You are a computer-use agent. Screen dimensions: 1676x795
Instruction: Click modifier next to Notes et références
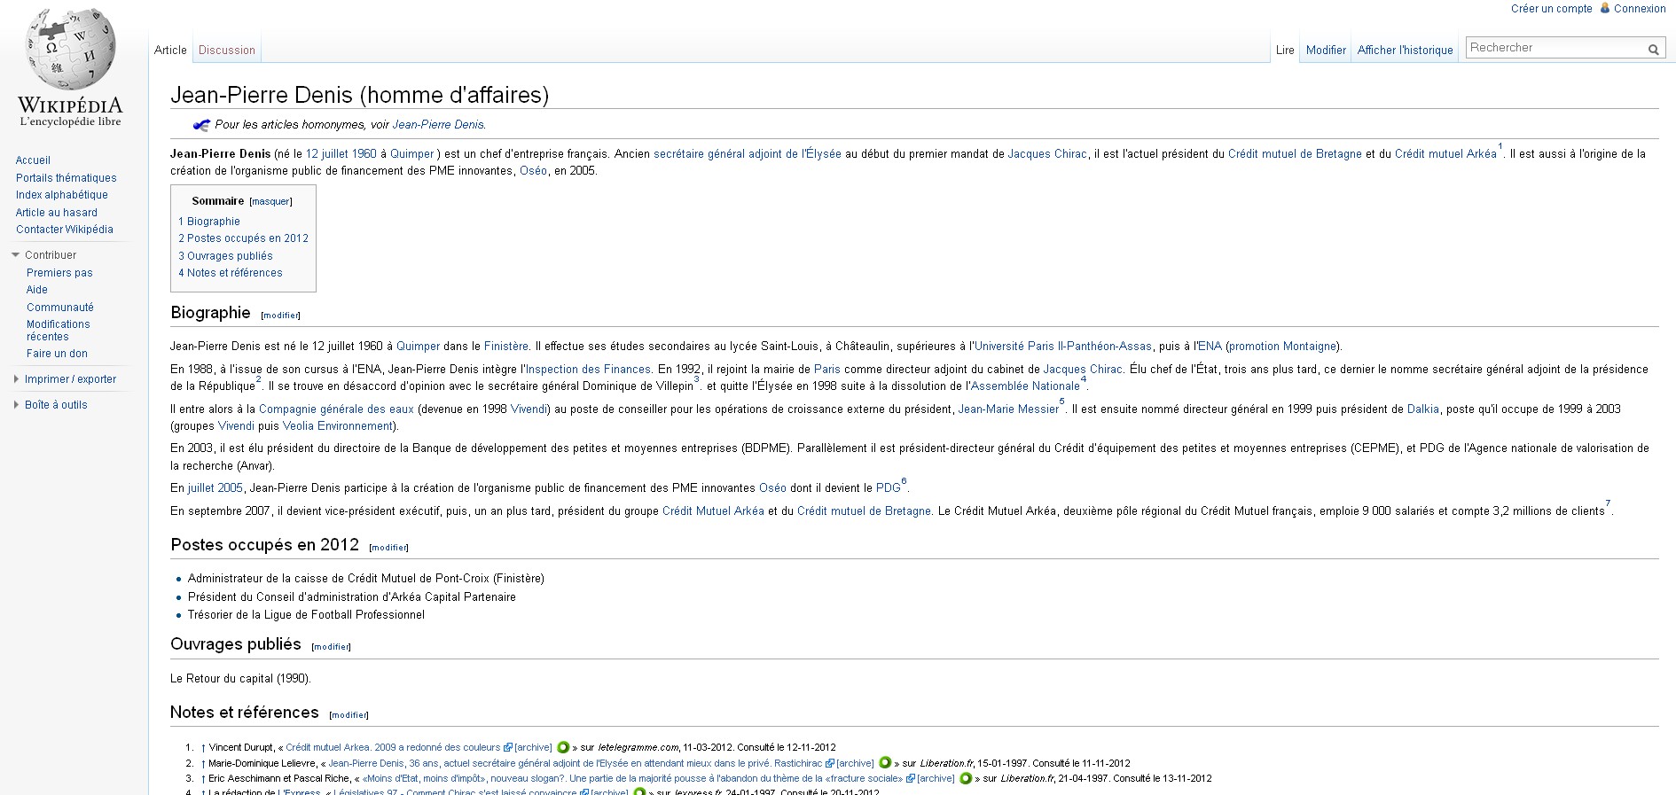point(349,715)
